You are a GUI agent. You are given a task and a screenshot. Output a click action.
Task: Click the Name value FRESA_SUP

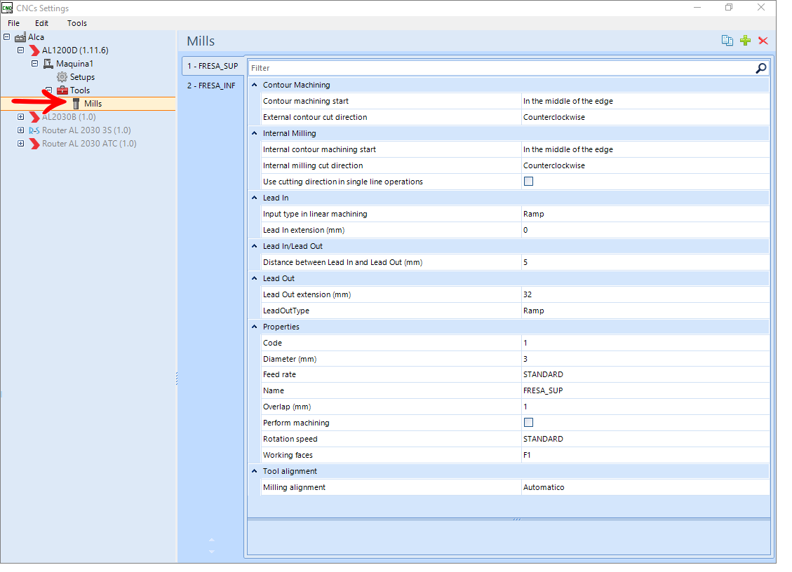(x=645, y=390)
